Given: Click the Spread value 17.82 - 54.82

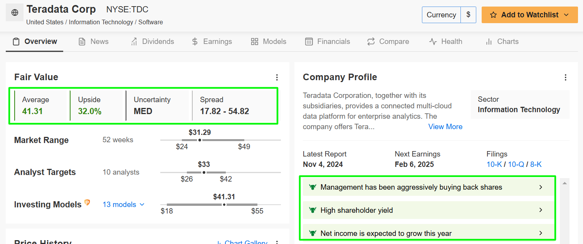Looking at the screenshot, I should click(225, 111).
